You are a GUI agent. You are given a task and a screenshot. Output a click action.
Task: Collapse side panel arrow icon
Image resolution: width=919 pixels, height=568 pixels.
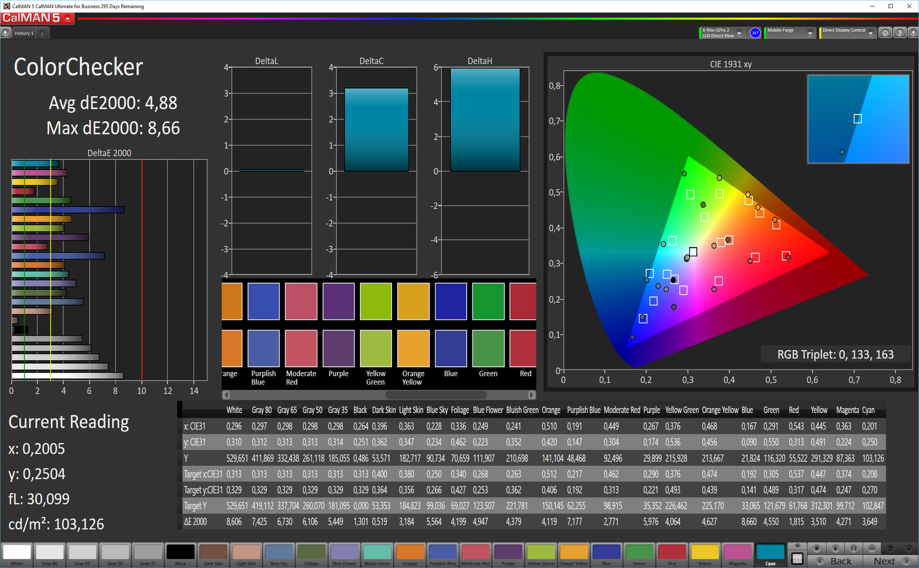point(913,33)
